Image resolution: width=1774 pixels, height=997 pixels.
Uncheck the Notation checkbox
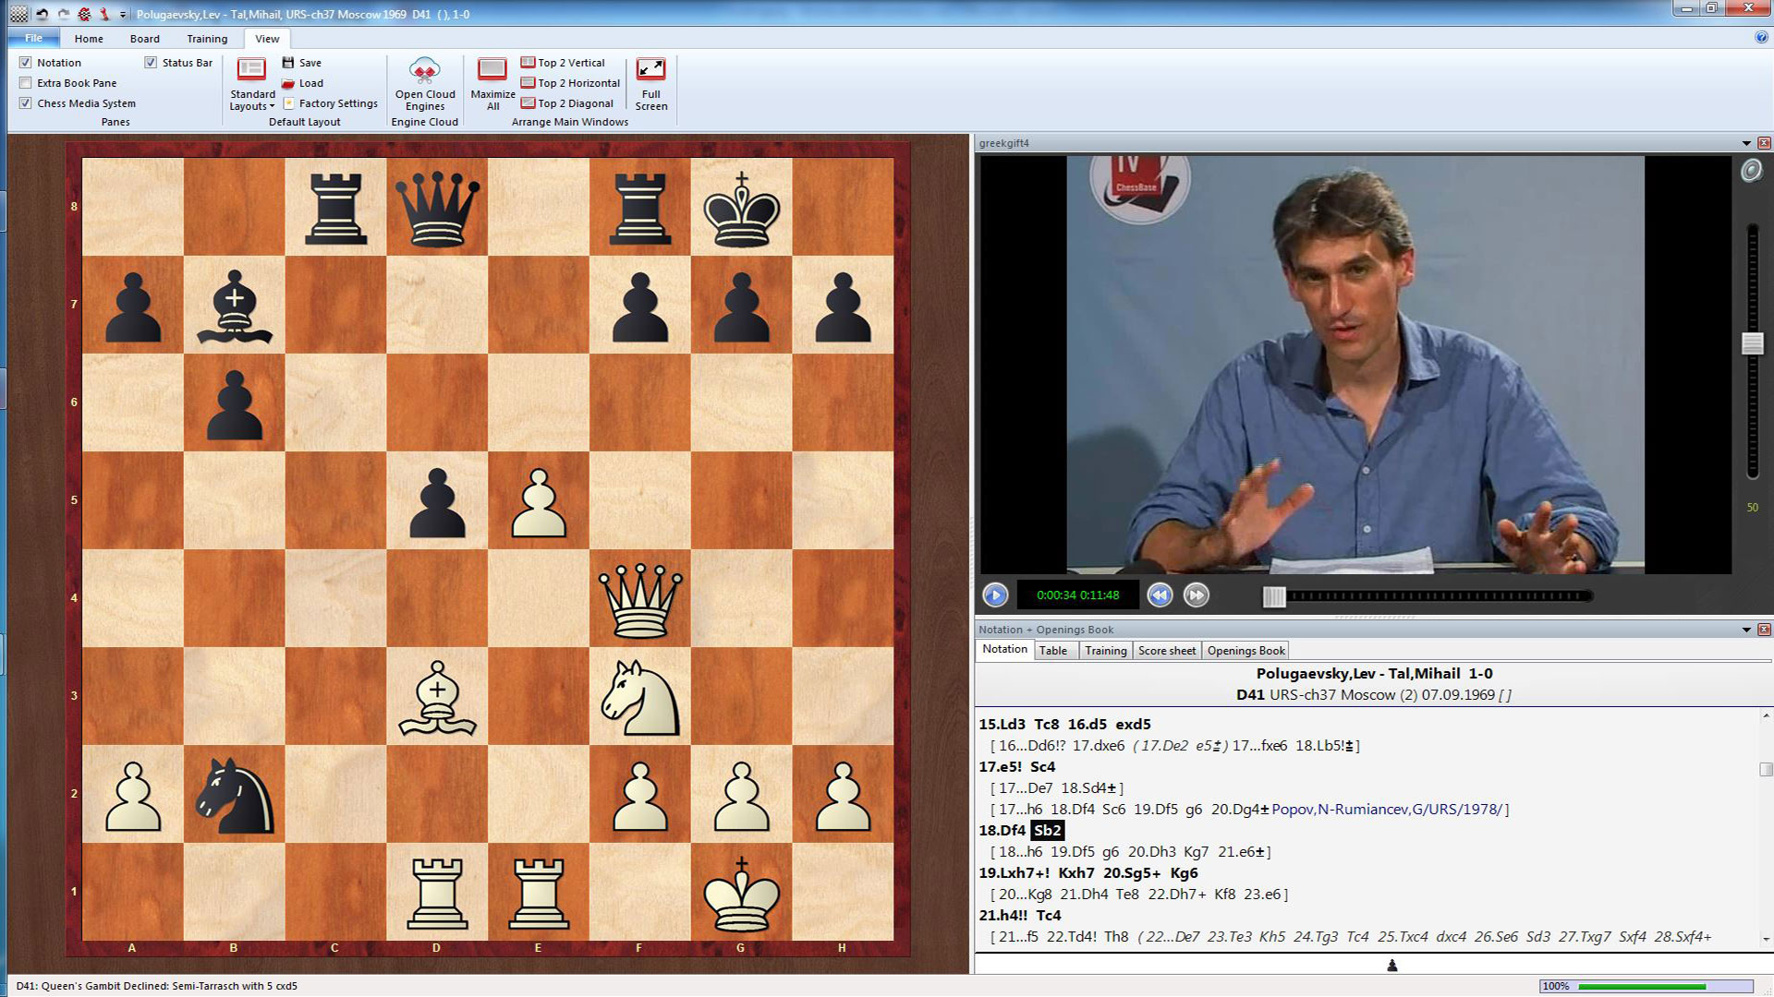click(x=25, y=63)
